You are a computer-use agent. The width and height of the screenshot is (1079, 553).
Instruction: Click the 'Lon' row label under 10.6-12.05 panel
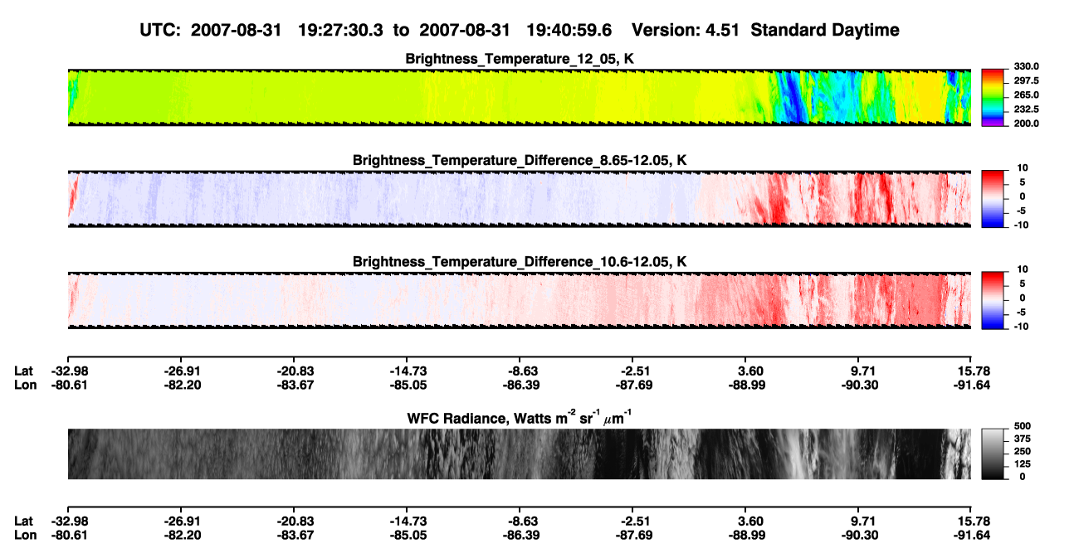(x=25, y=386)
